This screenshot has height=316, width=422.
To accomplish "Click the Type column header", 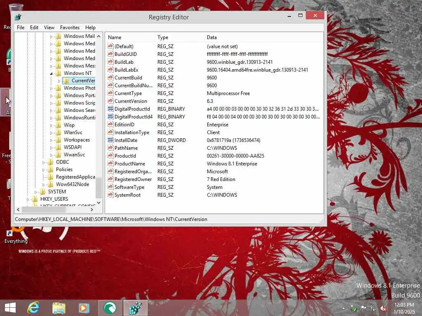I will click(x=179, y=37).
